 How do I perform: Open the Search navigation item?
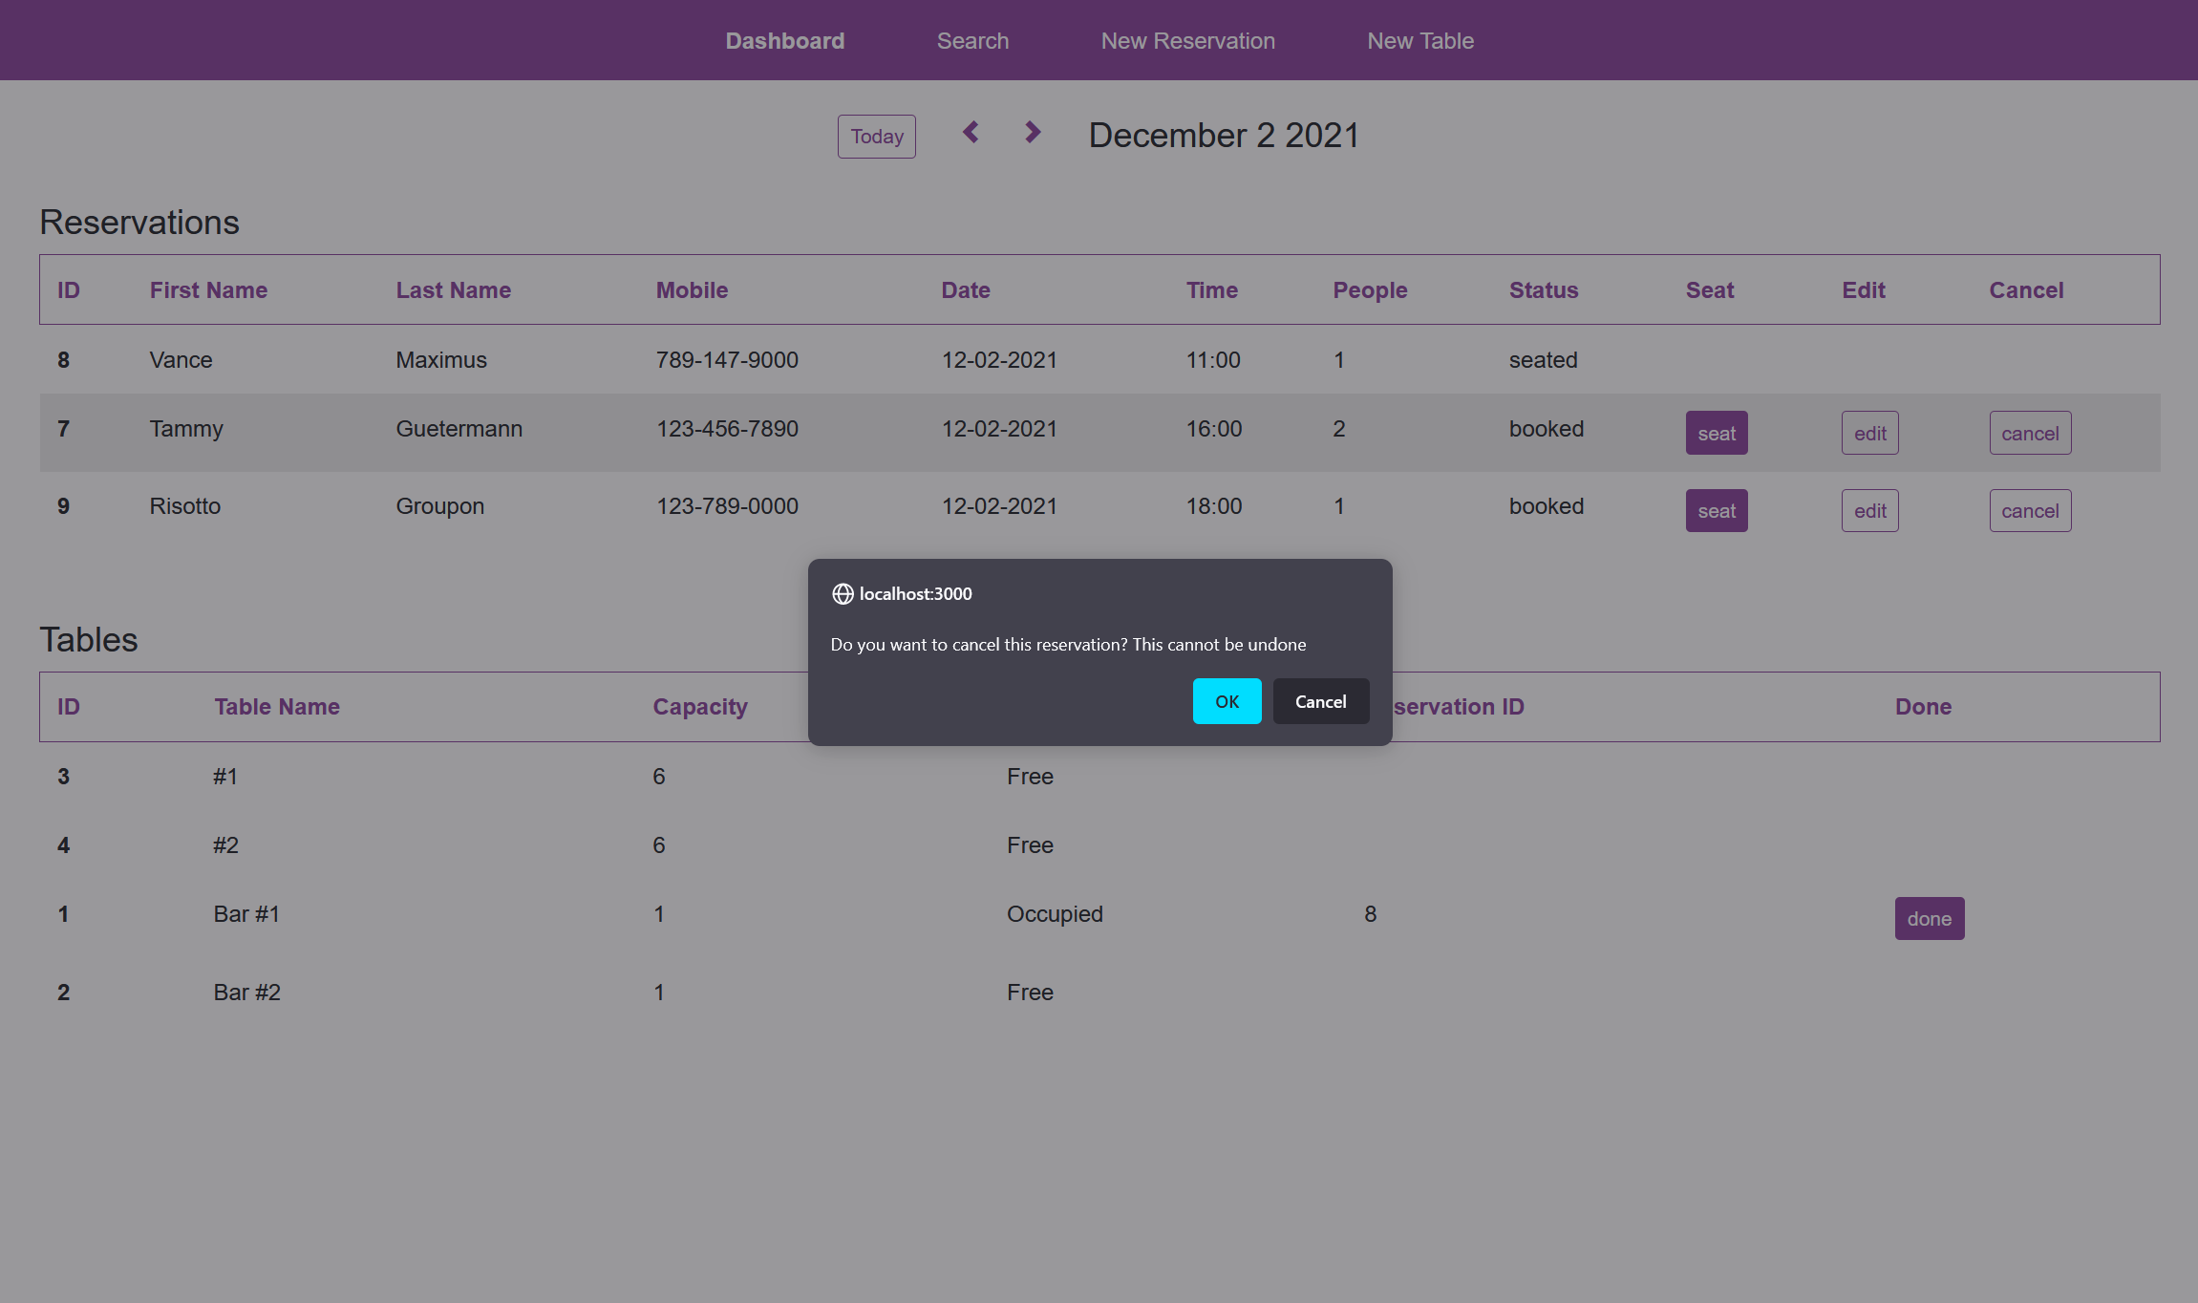tap(972, 40)
